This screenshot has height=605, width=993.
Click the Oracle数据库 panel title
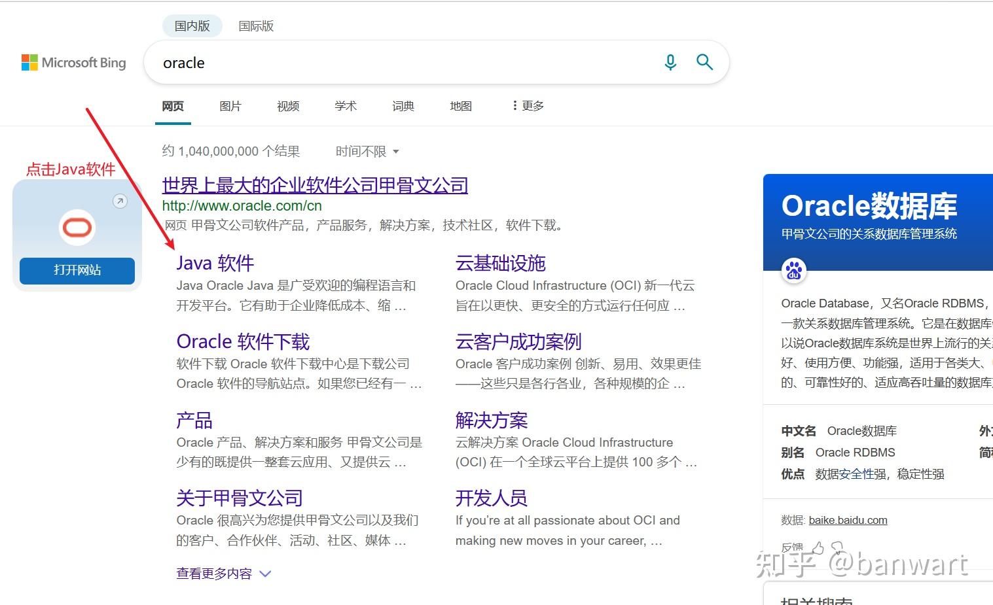(x=869, y=206)
